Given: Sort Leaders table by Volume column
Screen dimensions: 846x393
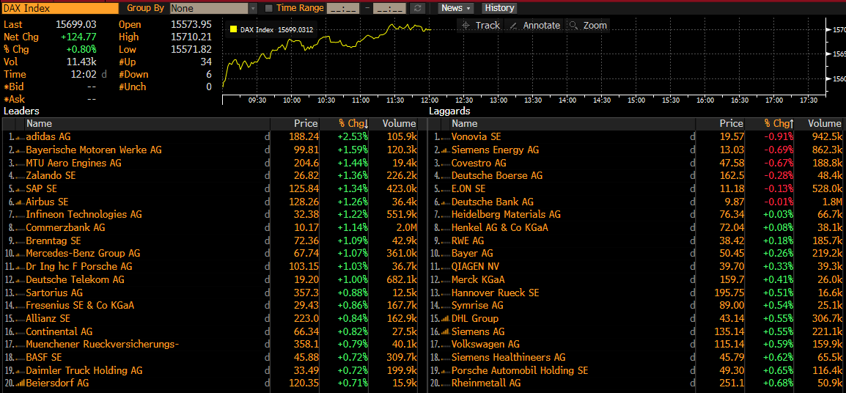Looking at the screenshot, I should pyautogui.click(x=400, y=124).
